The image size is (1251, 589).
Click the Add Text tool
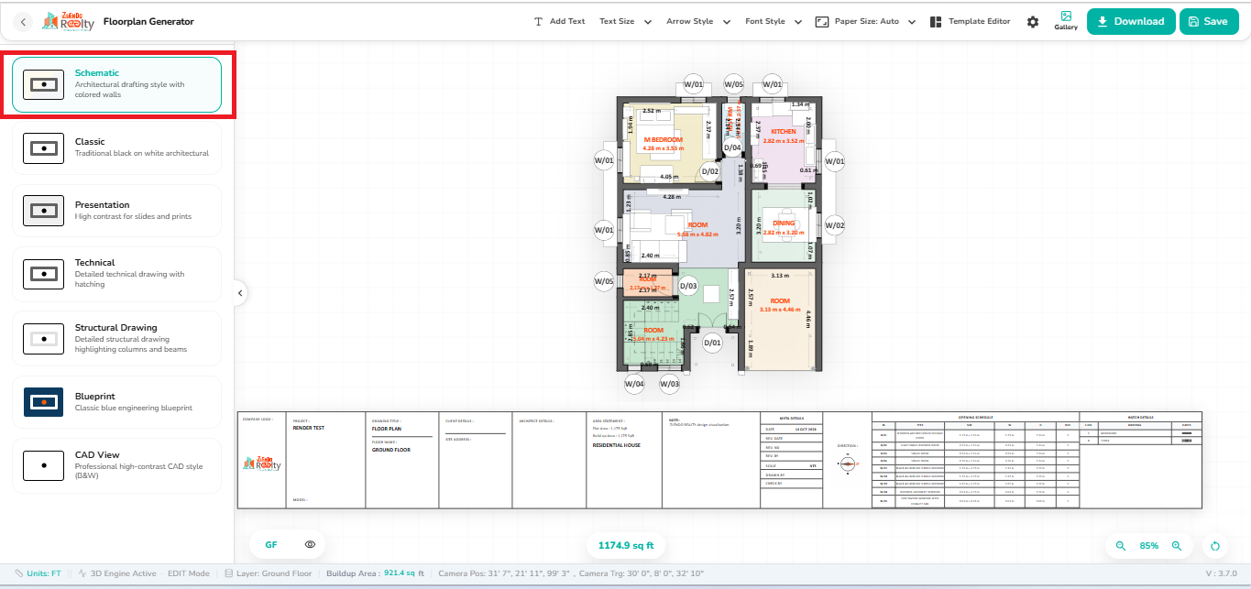(x=559, y=21)
